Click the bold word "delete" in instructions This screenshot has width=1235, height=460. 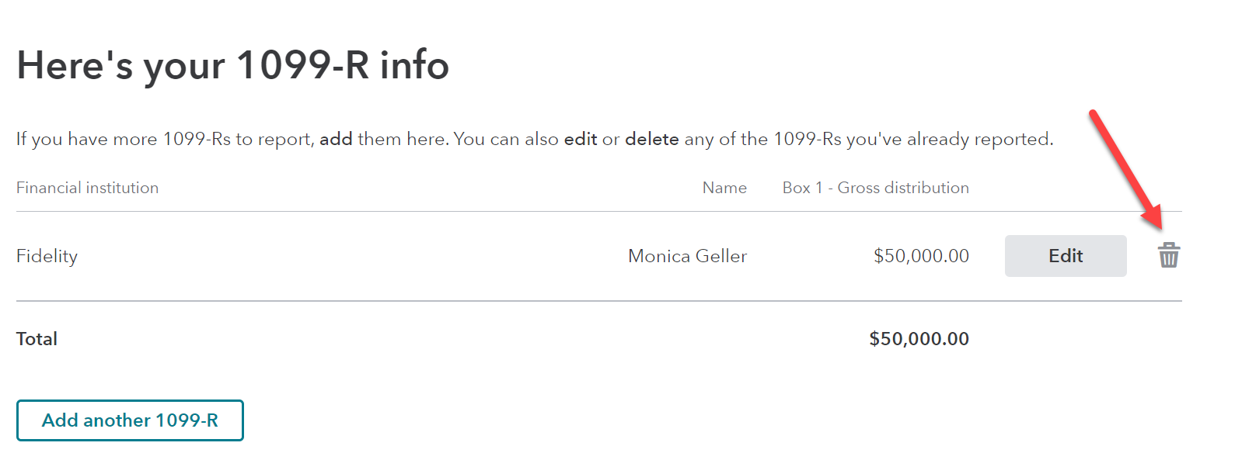(651, 139)
